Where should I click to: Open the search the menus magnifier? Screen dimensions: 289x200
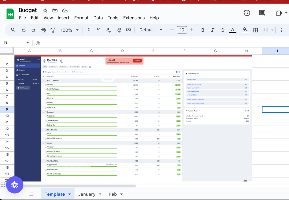click(x=13, y=30)
